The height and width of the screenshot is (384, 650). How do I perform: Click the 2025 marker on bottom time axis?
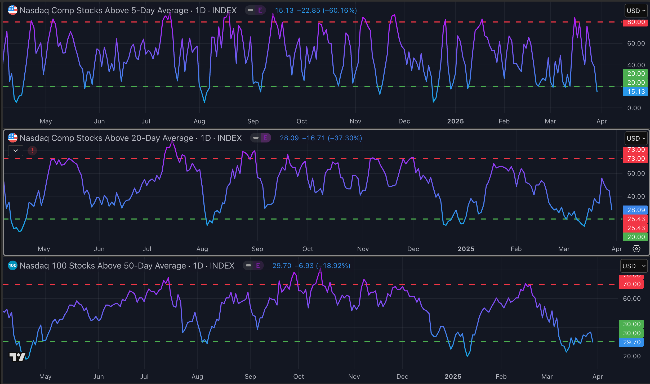(453, 376)
